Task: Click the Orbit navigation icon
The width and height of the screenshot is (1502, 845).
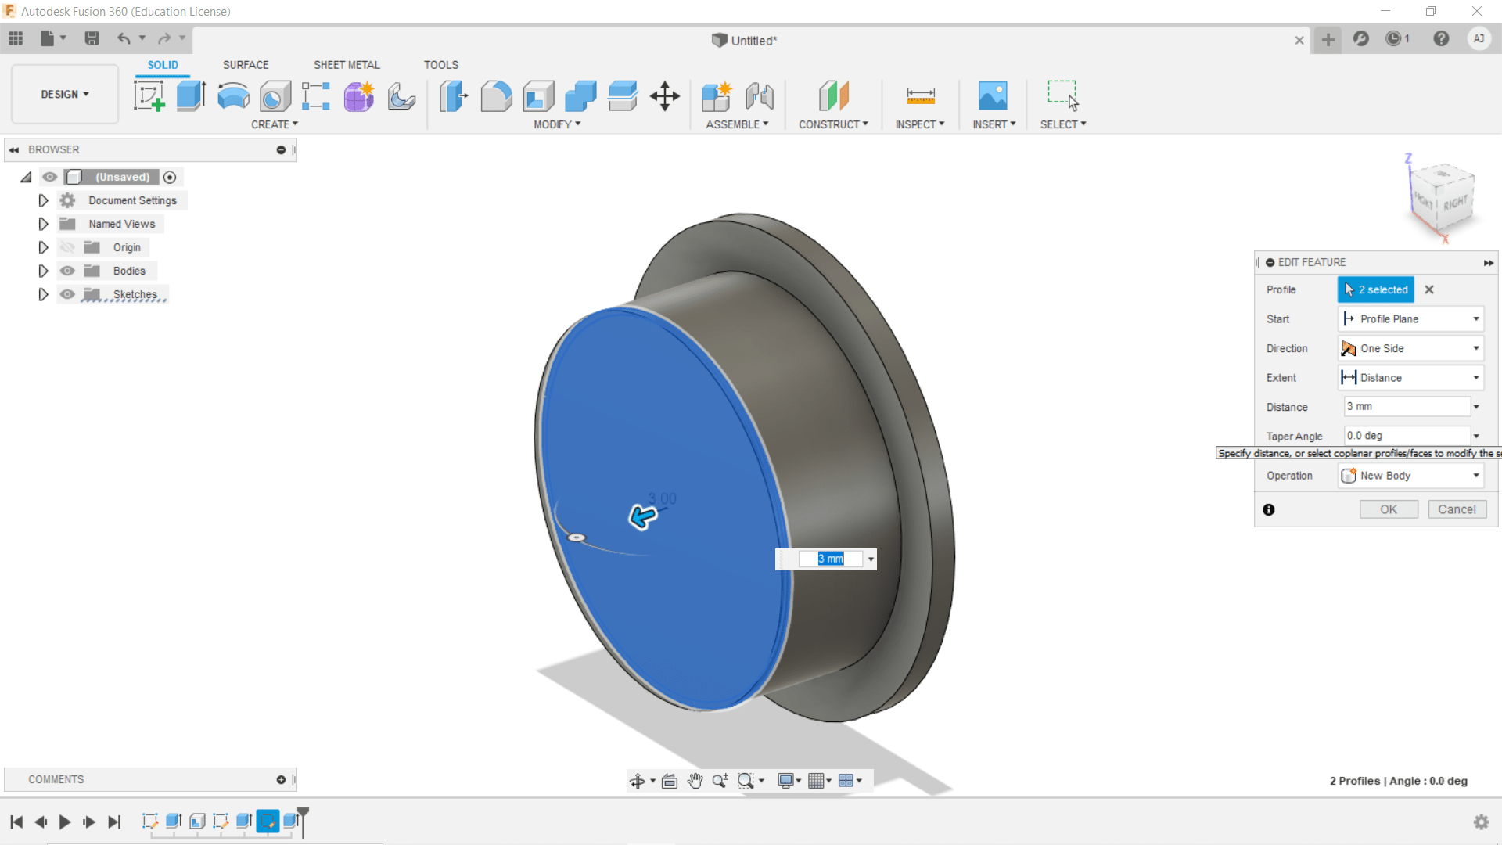Action: tap(637, 781)
